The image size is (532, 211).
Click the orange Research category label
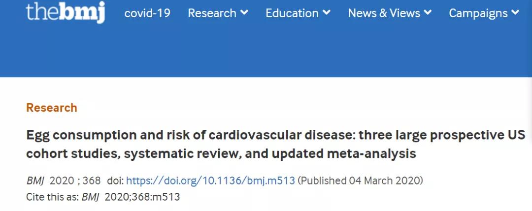point(52,108)
